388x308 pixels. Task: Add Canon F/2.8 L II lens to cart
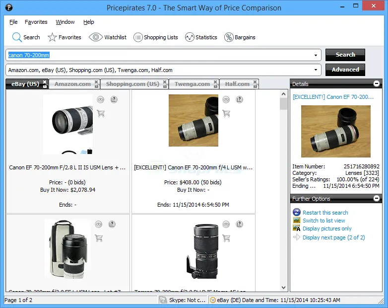tap(101, 113)
